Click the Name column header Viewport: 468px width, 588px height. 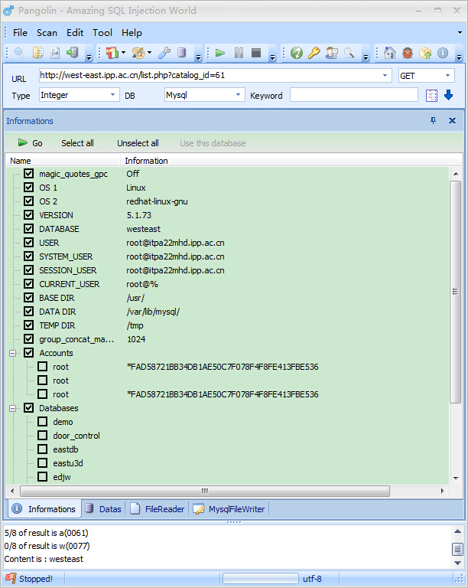tap(63, 161)
